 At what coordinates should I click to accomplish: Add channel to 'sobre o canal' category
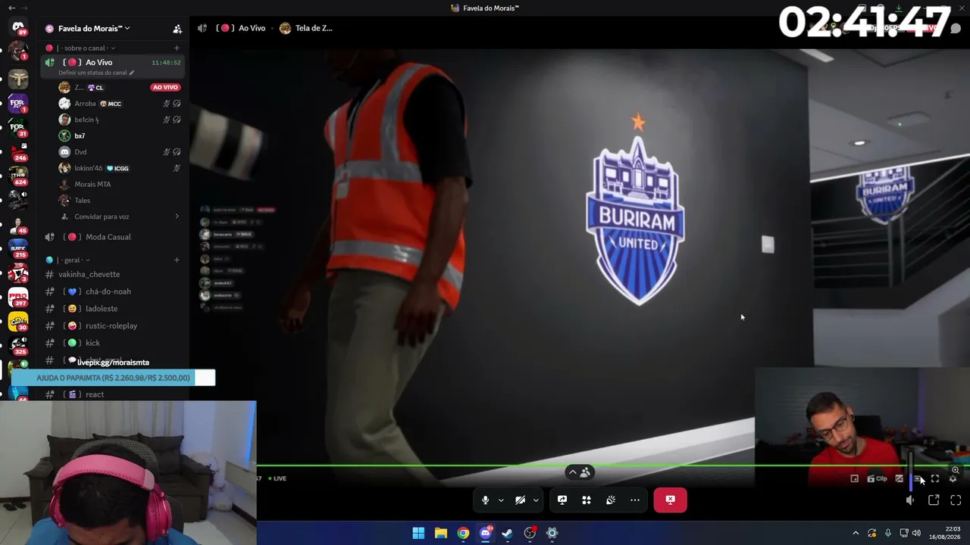177,48
